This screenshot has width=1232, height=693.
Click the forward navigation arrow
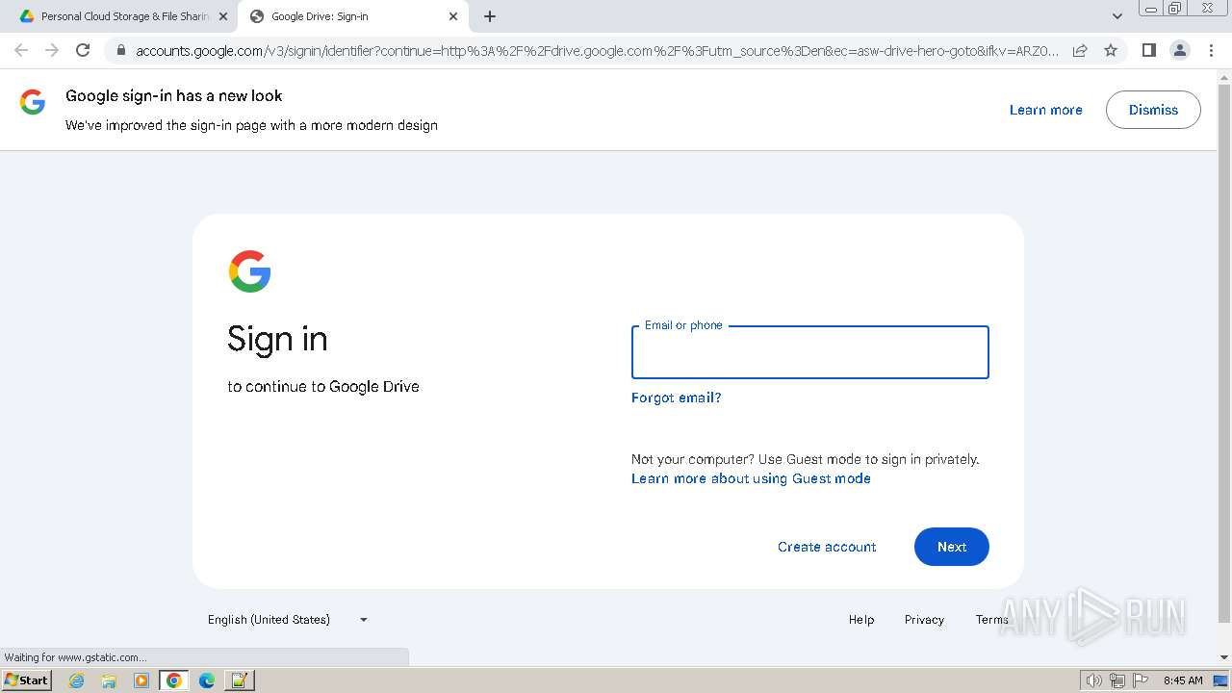pos(52,50)
